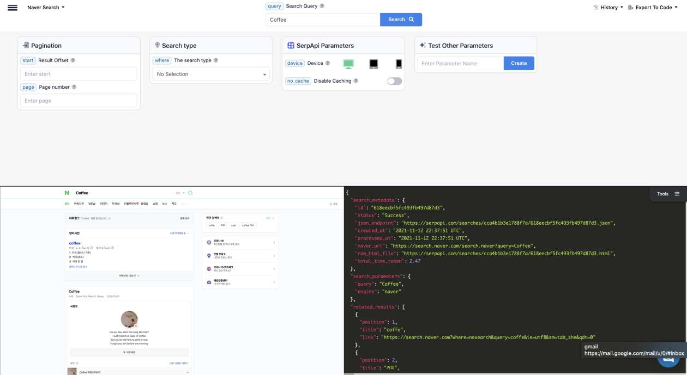This screenshot has width=687, height=375.
Task: Toggle the Disable Caching switch
Action: point(394,81)
